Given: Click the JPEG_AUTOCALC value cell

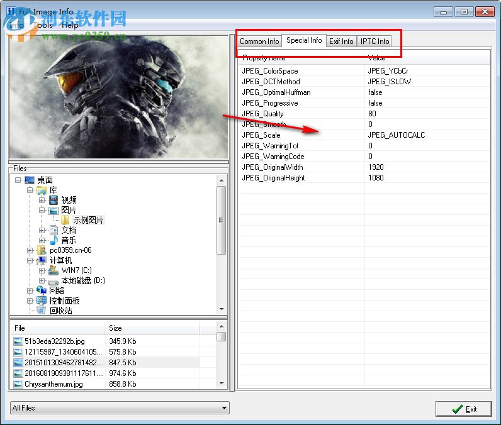Looking at the screenshot, I should pos(396,135).
